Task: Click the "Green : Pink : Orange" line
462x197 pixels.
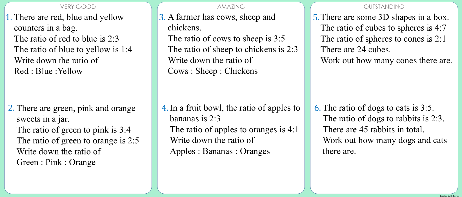Action: tap(56, 162)
